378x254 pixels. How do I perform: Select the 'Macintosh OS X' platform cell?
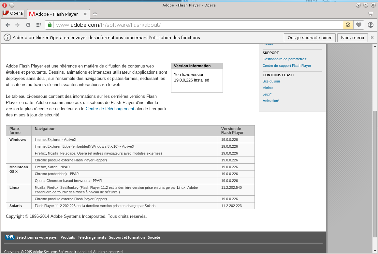click(x=19, y=174)
